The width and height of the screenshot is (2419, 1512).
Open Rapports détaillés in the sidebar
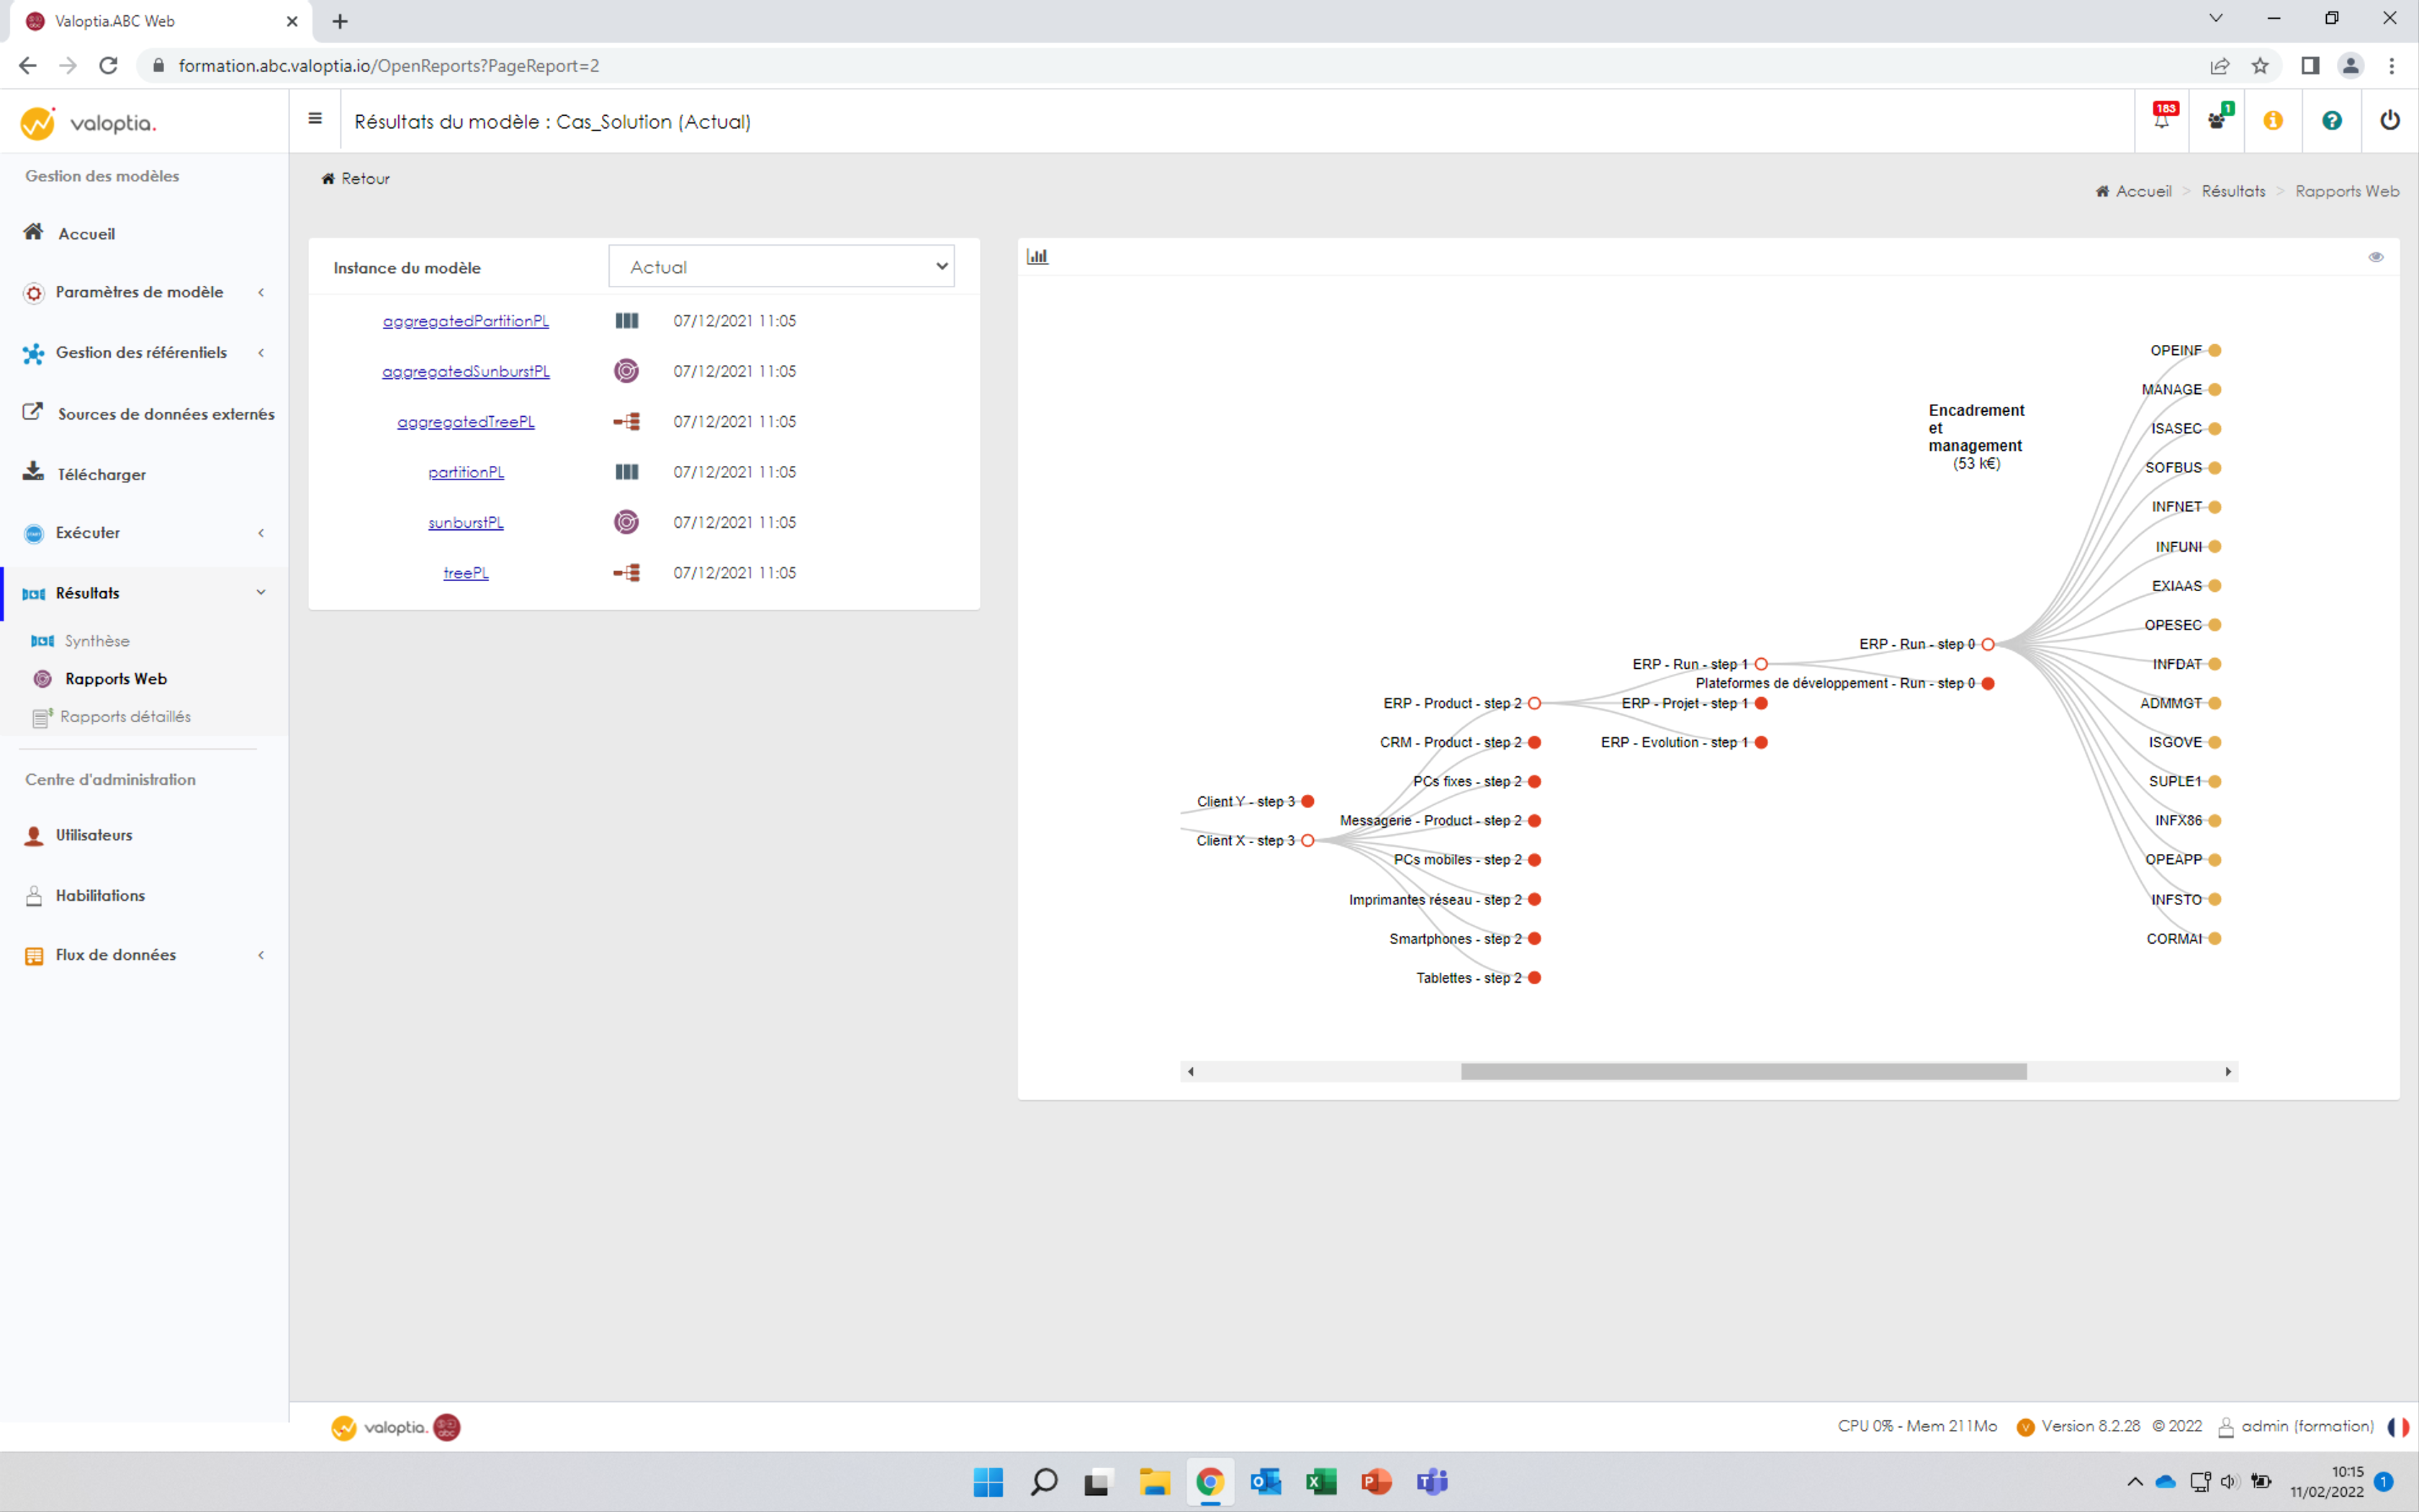(x=125, y=716)
